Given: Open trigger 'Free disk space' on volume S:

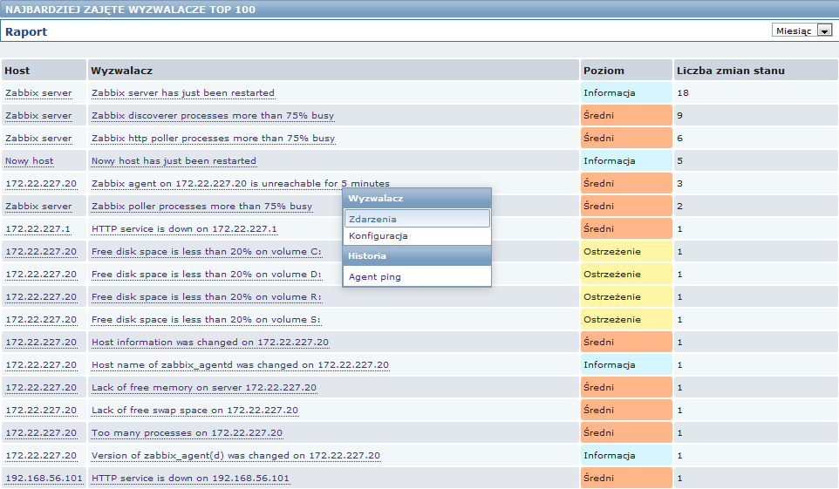Looking at the screenshot, I should tap(206, 319).
